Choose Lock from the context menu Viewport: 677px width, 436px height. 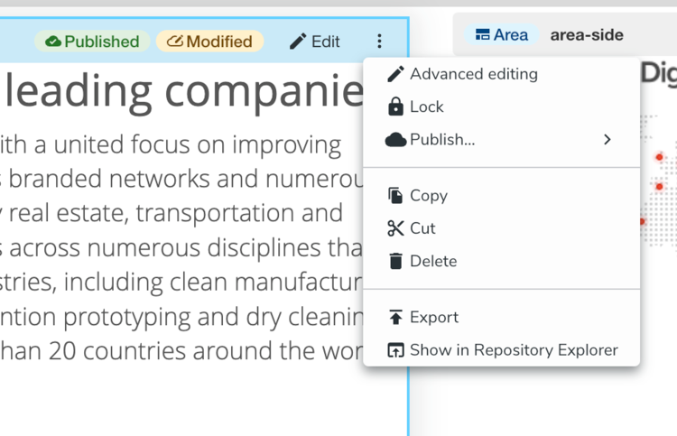tap(501, 107)
